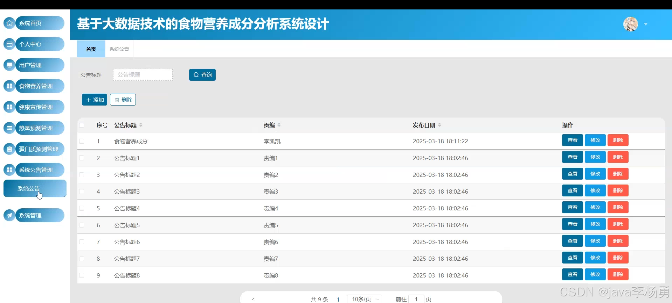
Task: Open the 系统首页 menu
Action: coord(40,23)
